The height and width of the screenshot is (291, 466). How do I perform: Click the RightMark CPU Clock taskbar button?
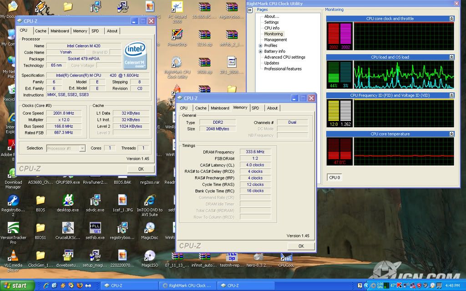coord(188,286)
